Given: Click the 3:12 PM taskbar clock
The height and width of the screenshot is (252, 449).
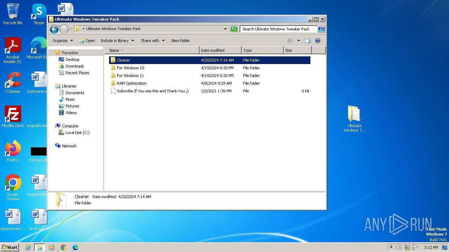Looking at the screenshot, I should 431,247.
